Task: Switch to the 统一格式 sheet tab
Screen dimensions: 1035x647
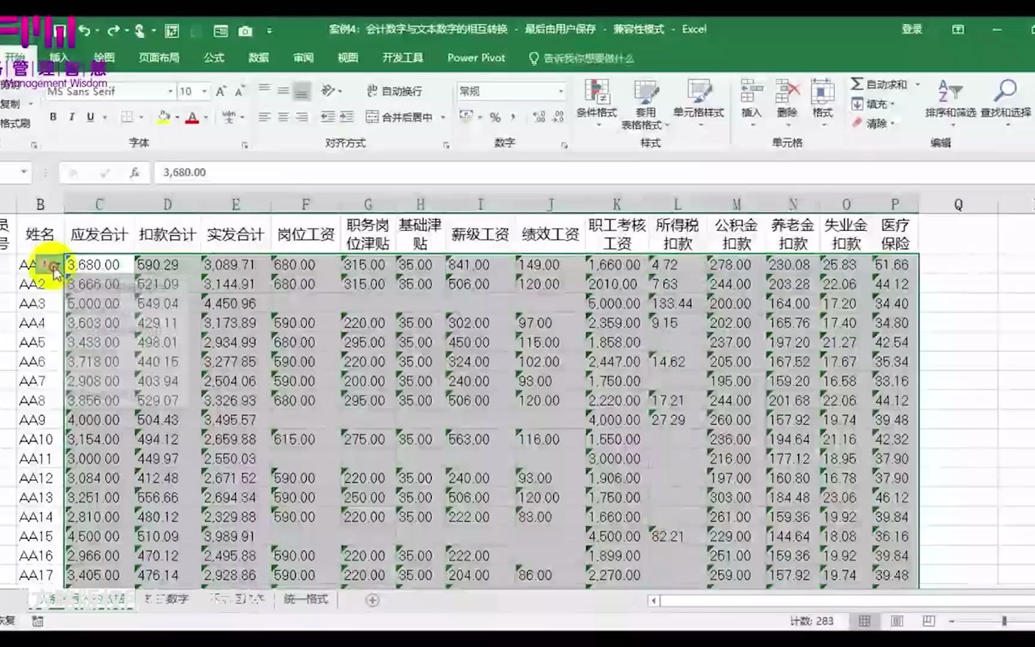Action: [304, 599]
